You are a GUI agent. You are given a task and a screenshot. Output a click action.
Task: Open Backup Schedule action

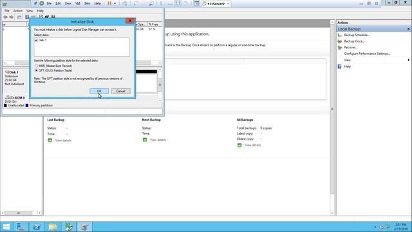(357, 35)
